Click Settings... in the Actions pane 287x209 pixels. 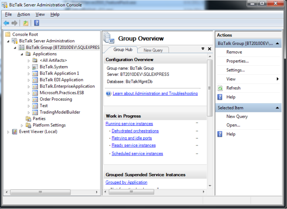[236, 70]
